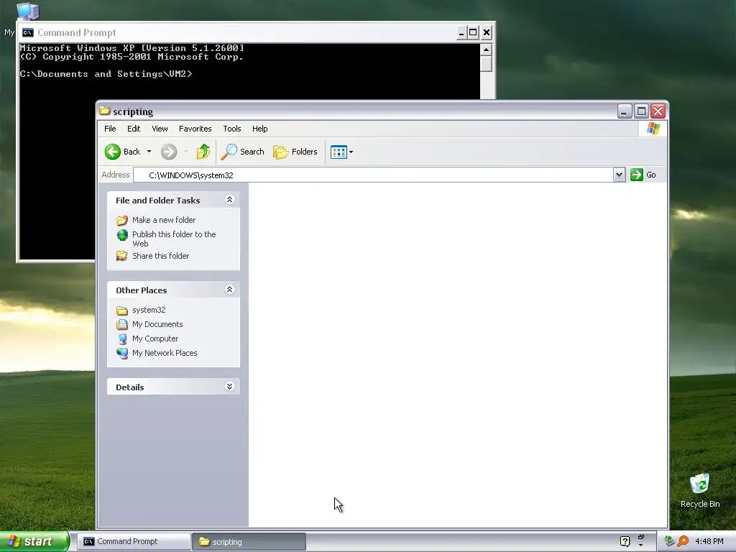
Task: Click the My Documents icon in sidebar
Action: (x=122, y=324)
